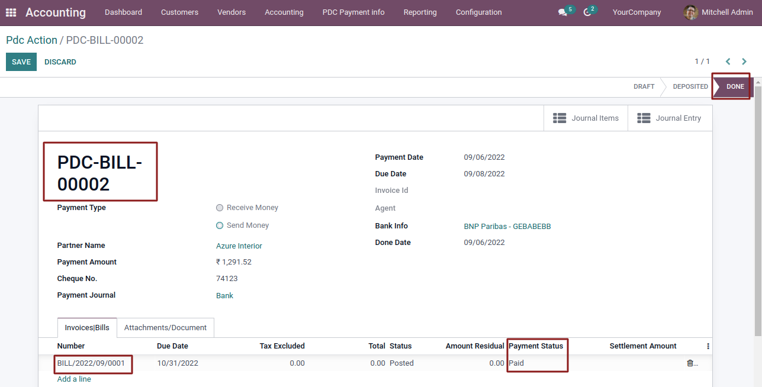Sort by Amount Residual column header

(x=475, y=346)
